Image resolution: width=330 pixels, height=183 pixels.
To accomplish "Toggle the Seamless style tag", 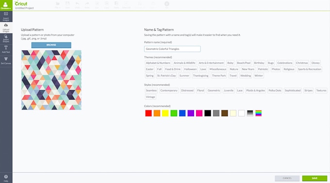I will 151,91.
